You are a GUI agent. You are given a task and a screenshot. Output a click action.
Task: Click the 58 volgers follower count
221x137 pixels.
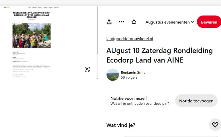[x=129, y=78]
